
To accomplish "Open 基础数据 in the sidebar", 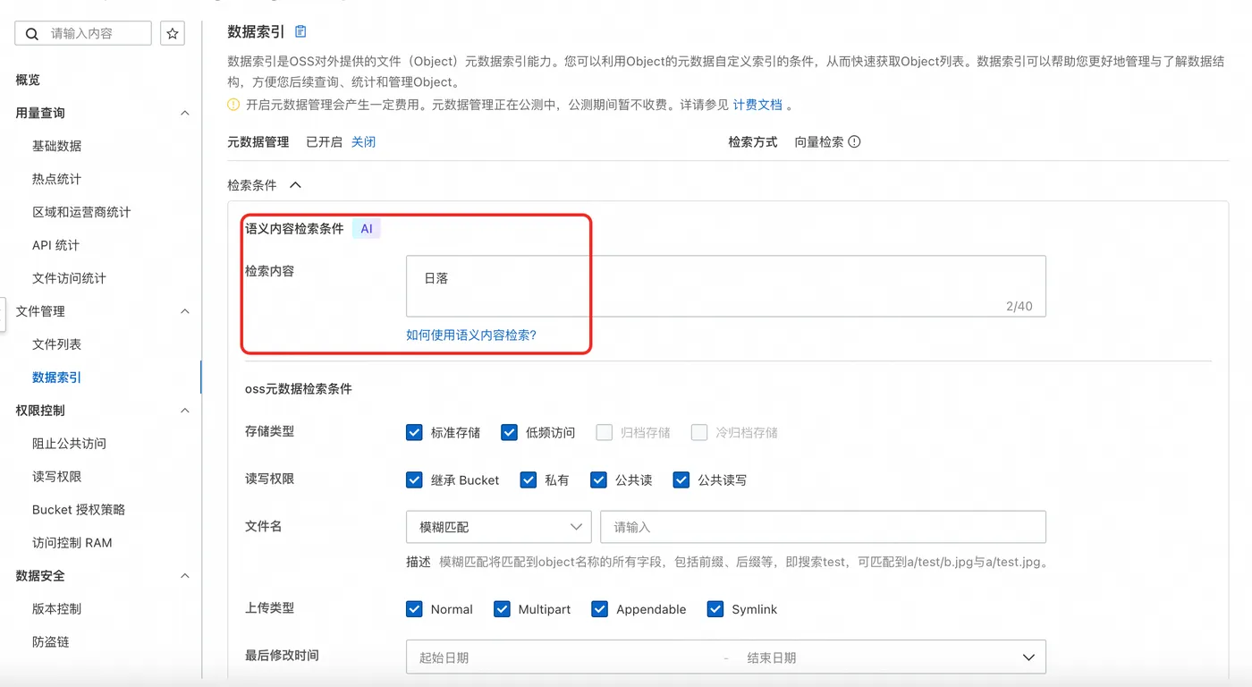I will pos(56,146).
